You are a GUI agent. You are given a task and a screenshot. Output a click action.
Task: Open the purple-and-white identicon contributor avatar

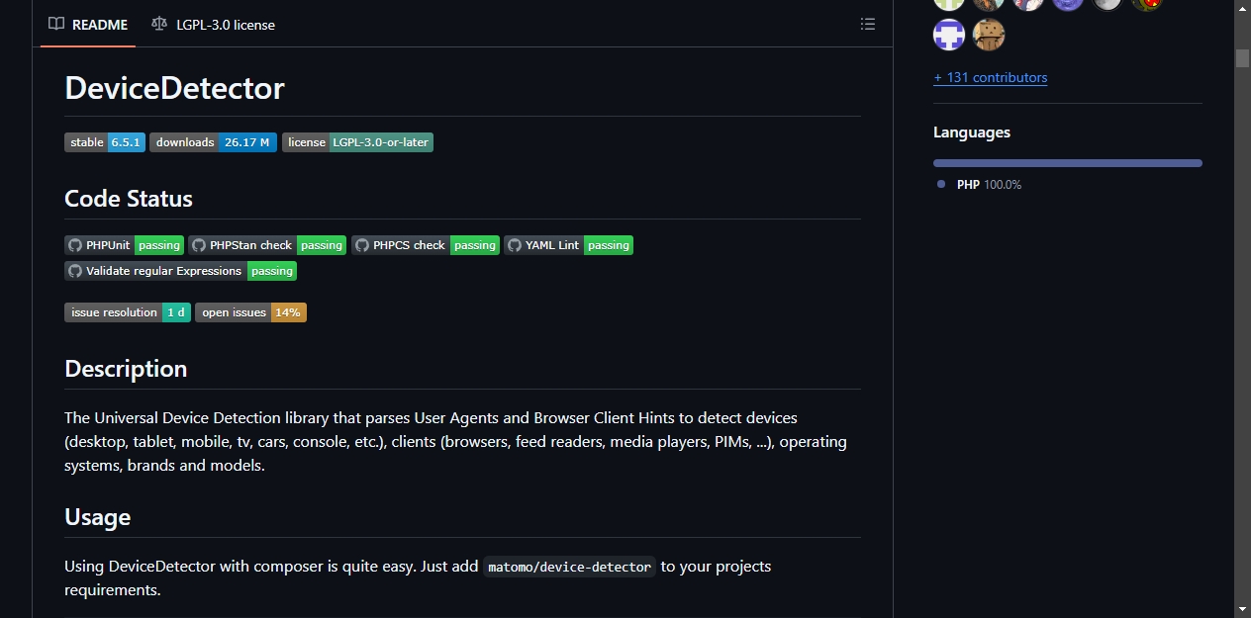pyautogui.click(x=949, y=36)
